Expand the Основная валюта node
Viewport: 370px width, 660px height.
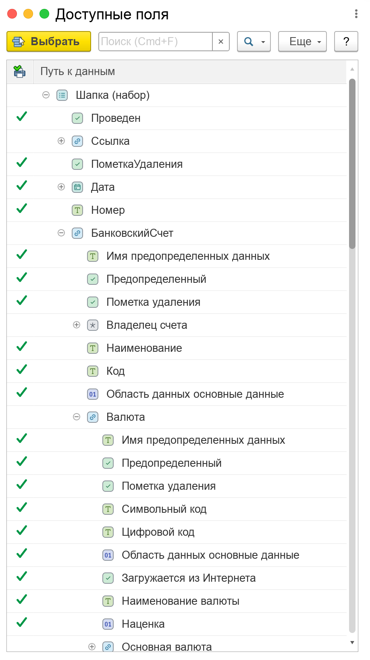coord(92,647)
